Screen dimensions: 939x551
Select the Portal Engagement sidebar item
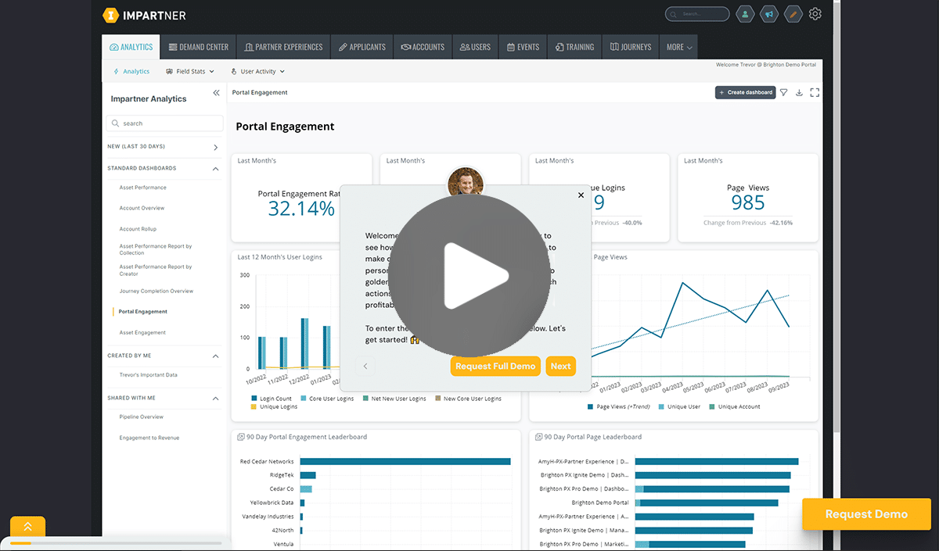143,312
